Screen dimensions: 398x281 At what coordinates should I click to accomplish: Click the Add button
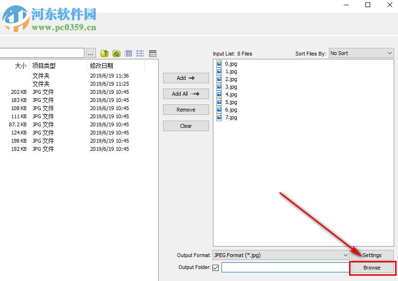point(186,78)
